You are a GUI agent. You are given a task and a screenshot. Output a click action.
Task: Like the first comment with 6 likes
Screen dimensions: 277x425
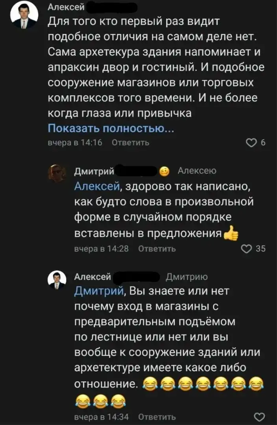pyautogui.click(x=251, y=143)
